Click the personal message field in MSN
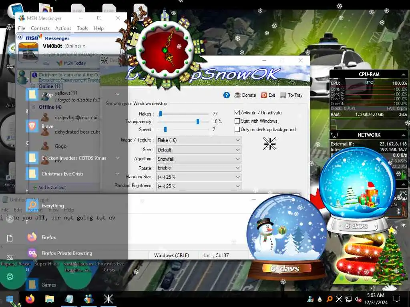This screenshot has height=307, width=410. coord(70,54)
